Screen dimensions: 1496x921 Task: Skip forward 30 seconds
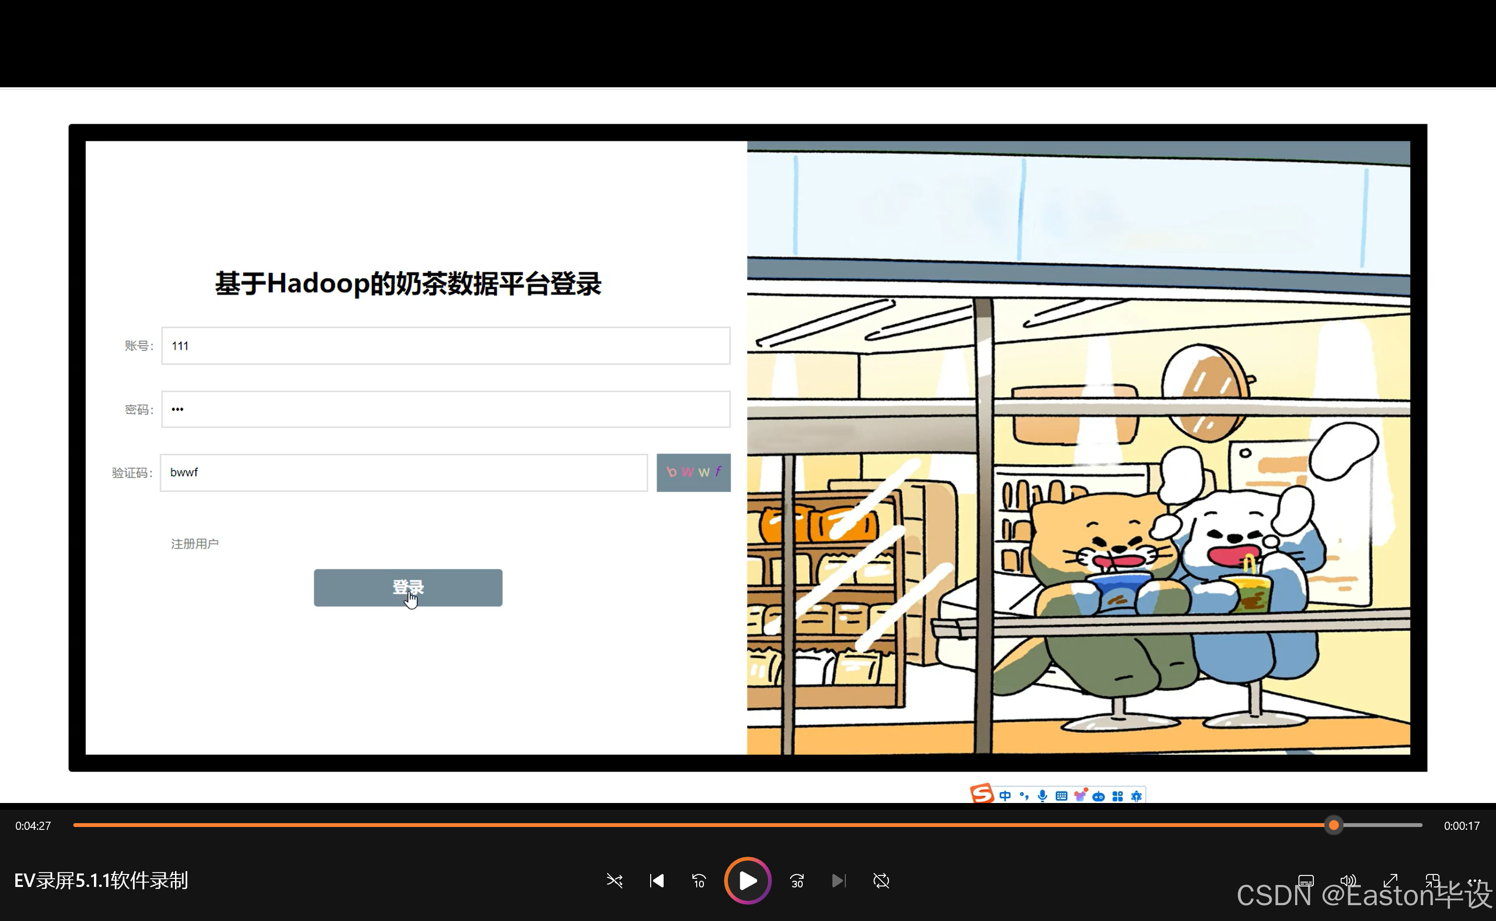point(797,881)
